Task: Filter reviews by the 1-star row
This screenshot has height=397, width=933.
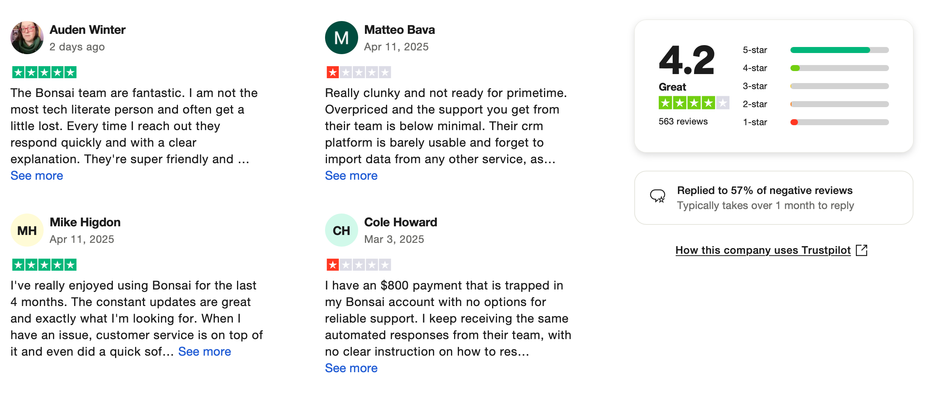Action: (x=816, y=122)
